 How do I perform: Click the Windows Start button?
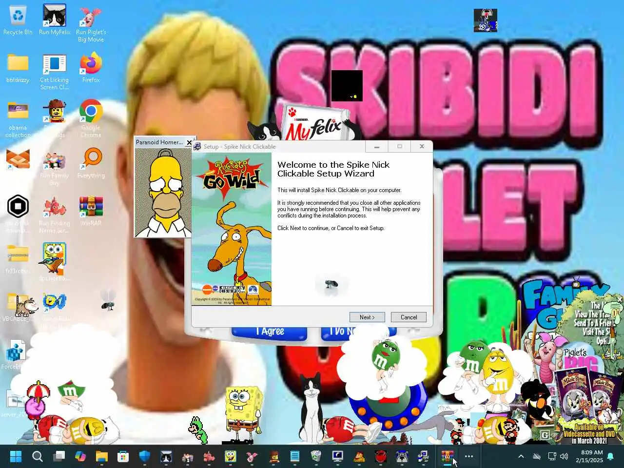pos(16,456)
